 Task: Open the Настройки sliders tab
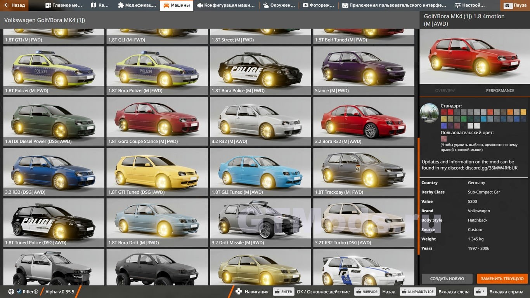coord(470,5)
